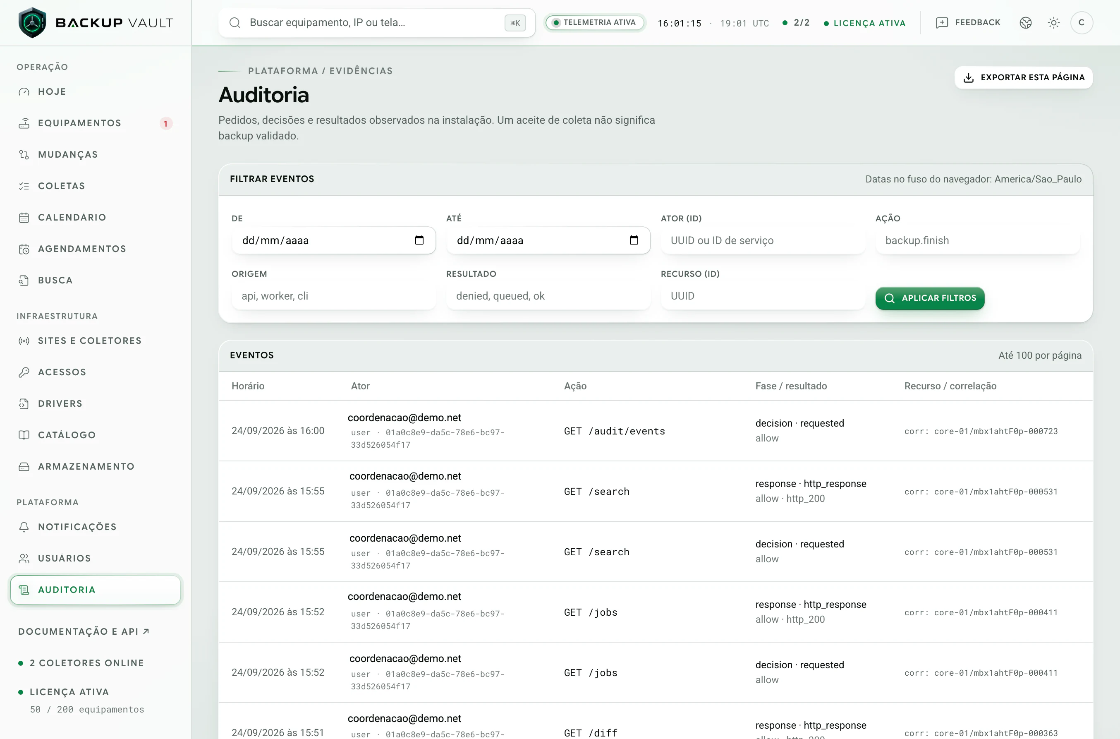Click the ⌘K shortcut badge
Image resolution: width=1120 pixels, height=739 pixels.
pos(515,23)
